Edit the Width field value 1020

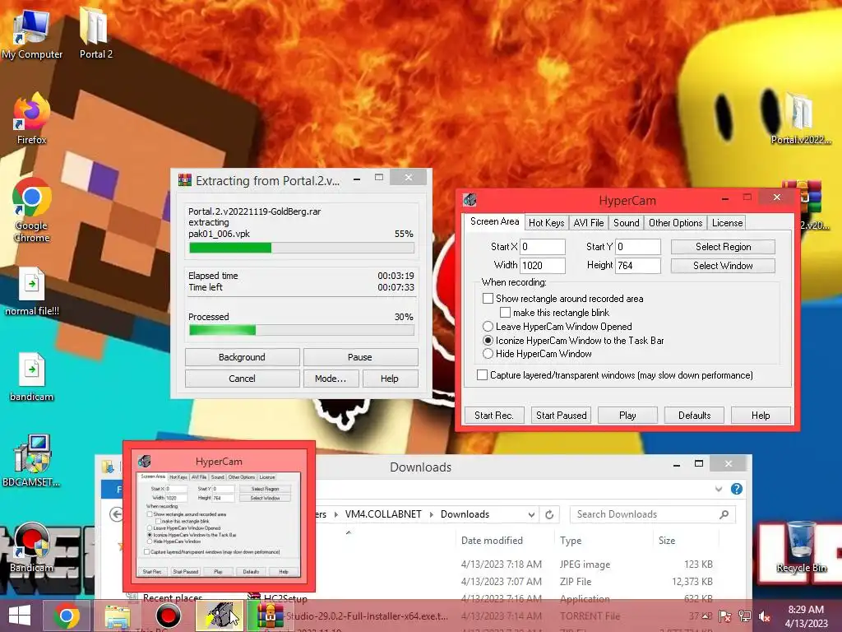(x=543, y=266)
